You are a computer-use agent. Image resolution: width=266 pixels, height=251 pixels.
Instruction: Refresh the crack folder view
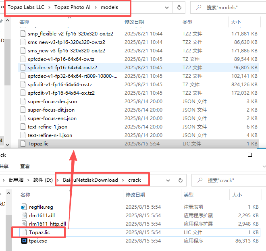click(181, 180)
